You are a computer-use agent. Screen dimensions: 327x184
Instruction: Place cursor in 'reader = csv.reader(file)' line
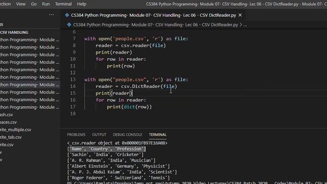tap(131, 45)
